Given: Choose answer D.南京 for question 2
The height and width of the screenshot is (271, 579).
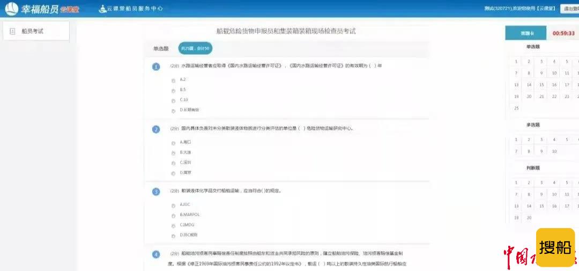Looking at the screenshot, I should 174,173.
